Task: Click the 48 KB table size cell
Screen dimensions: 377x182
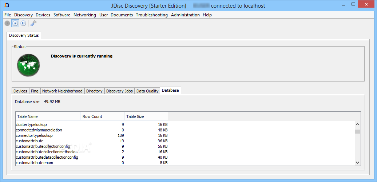Action: pyautogui.click(x=163, y=130)
